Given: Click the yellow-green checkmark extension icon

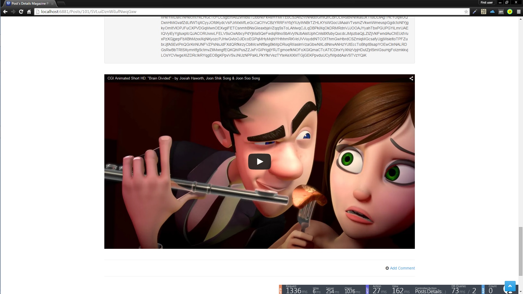Looking at the screenshot, I should 510,12.
